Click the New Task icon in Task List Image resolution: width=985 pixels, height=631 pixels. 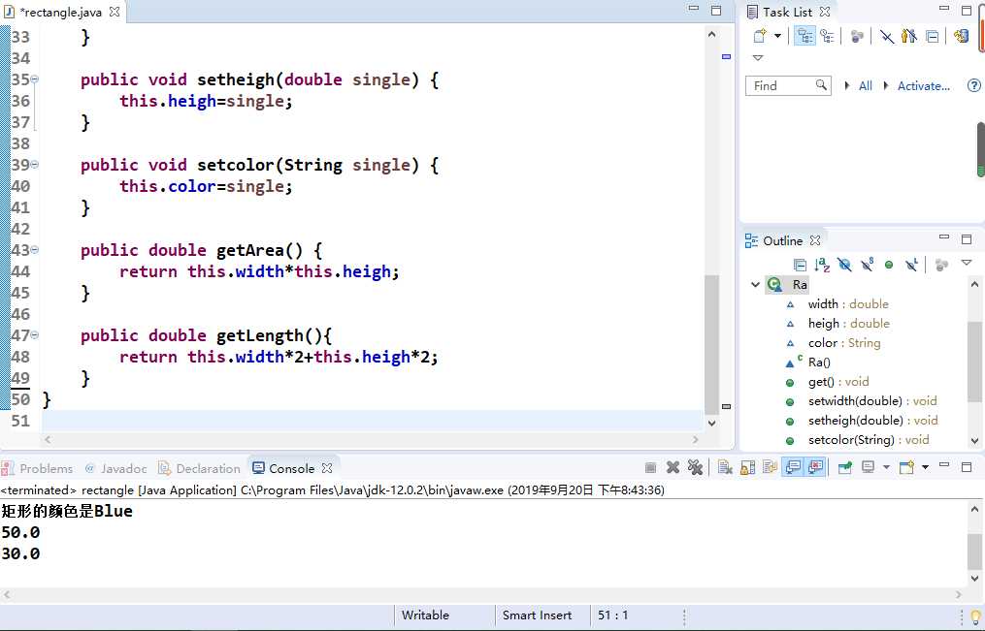click(760, 36)
